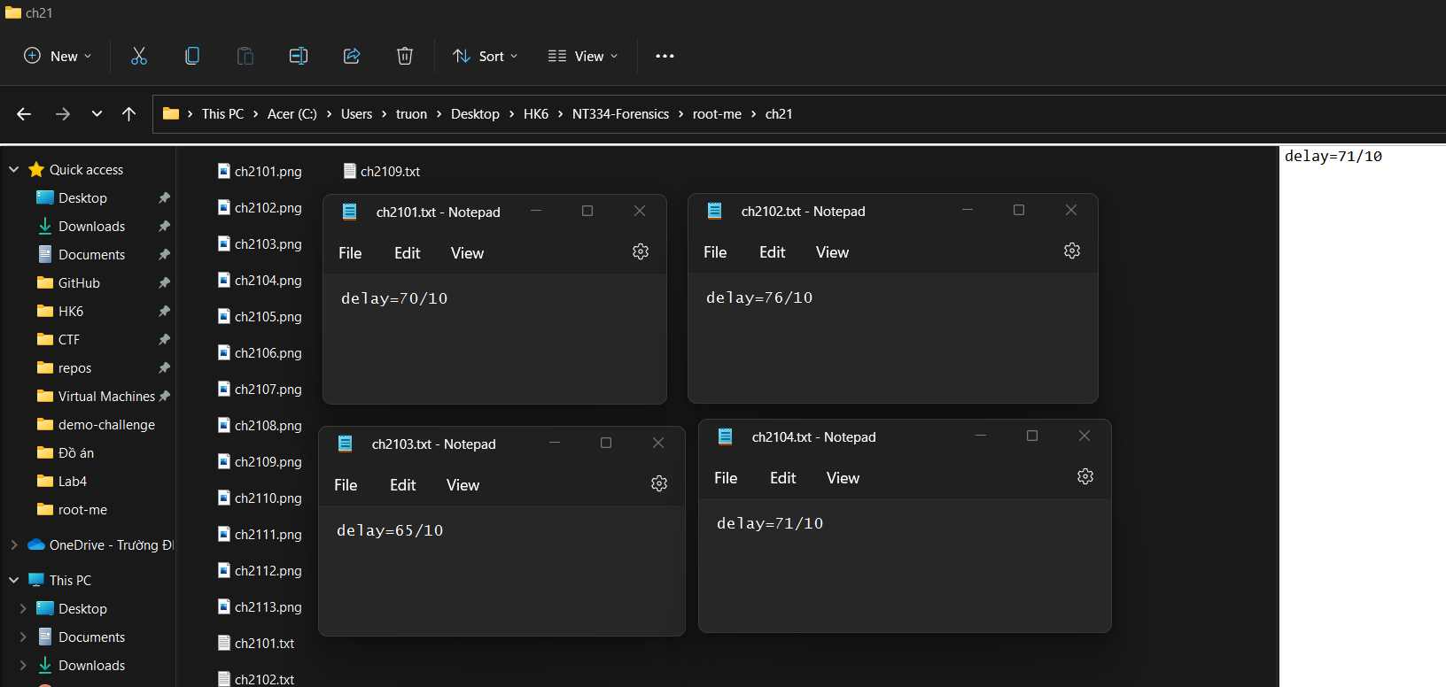
Task: Click the Copy icon in toolbar
Action: click(x=192, y=56)
